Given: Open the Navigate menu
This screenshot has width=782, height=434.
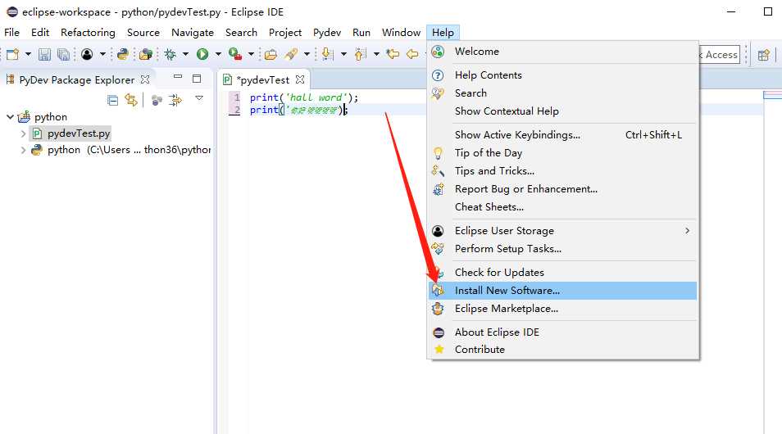Looking at the screenshot, I should click(x=193, y=33).
